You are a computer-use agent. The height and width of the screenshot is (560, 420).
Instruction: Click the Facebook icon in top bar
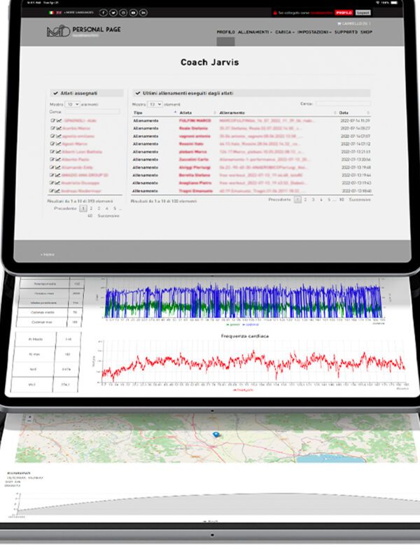pos(104,13)
